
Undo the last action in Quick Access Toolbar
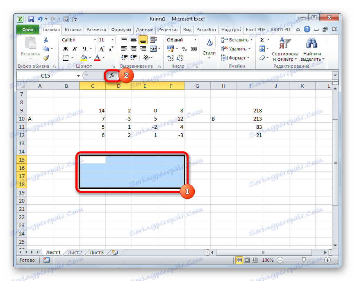pyautogui.click(x=40, y=19)
